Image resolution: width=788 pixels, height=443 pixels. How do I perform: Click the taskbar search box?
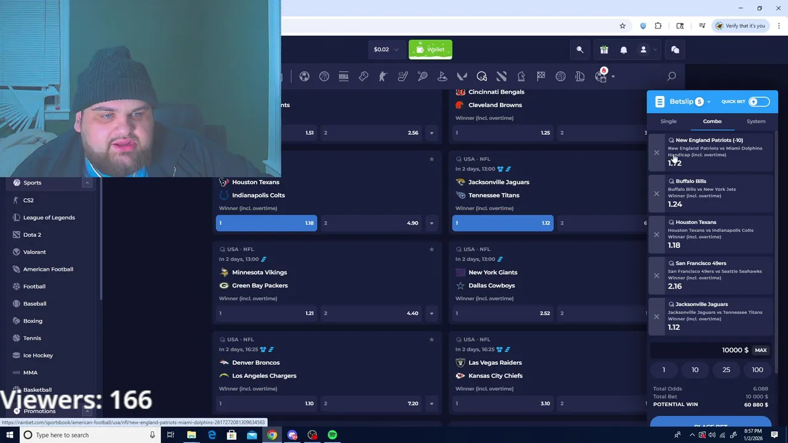(x=90, y=435)
